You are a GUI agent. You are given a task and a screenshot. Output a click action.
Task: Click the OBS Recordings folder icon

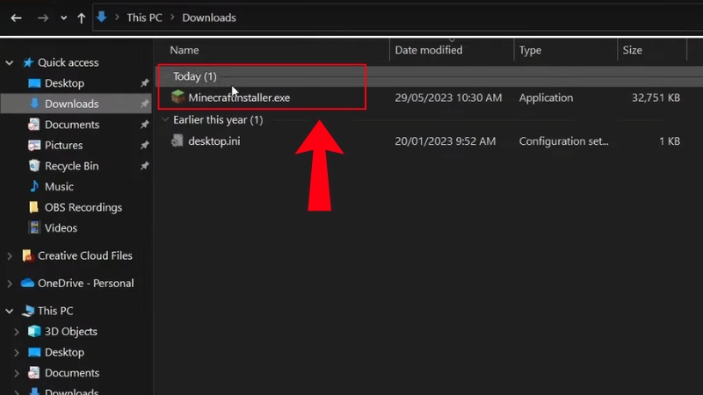pyautogui.click(x=33, y=207)
